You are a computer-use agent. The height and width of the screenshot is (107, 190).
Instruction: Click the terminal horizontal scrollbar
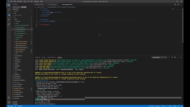coord(133,98)
